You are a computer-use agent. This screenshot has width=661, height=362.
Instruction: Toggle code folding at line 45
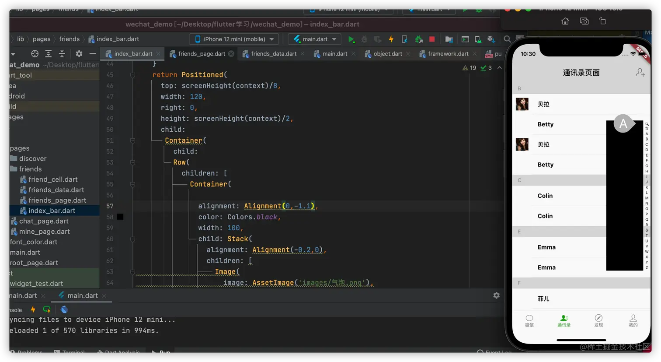tap(132, 75)
